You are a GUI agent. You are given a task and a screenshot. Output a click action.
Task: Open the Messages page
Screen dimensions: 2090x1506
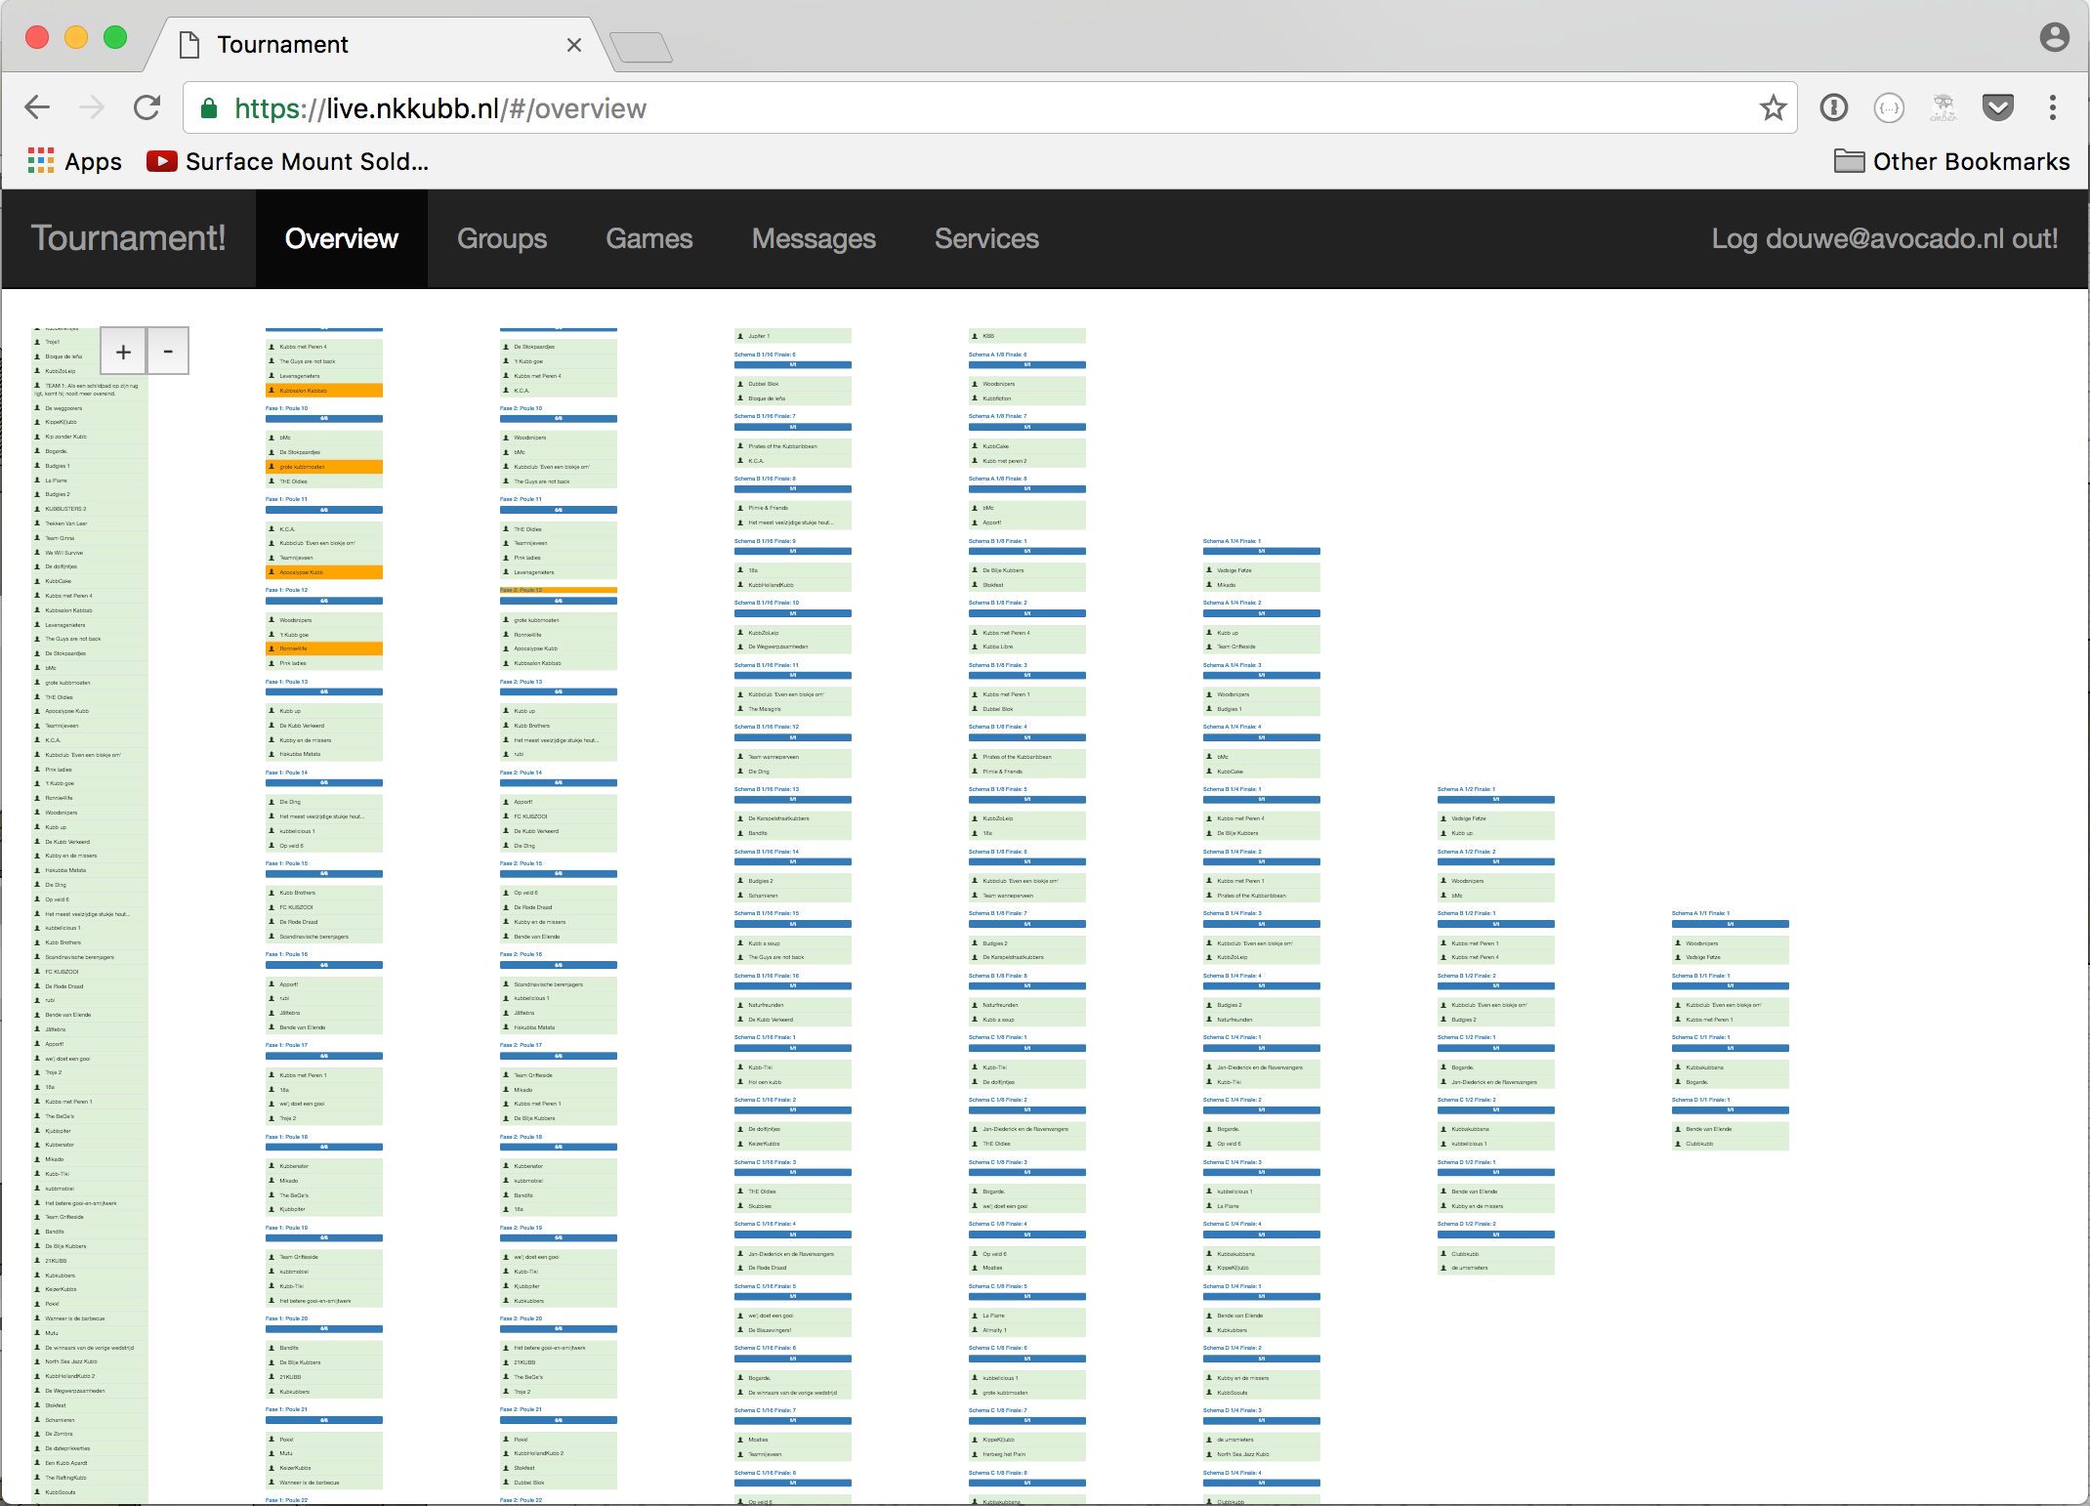pyautogui.click(x=814, y=238)
